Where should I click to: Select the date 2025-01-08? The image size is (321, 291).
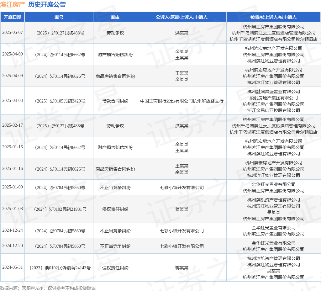coord(13,209)
